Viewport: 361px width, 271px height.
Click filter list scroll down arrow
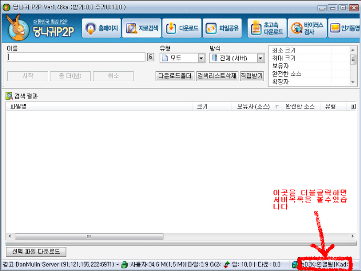(353, 82)
